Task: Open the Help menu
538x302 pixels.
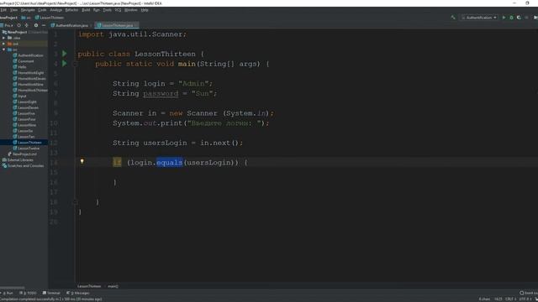Action: click(x=145, y=10)
